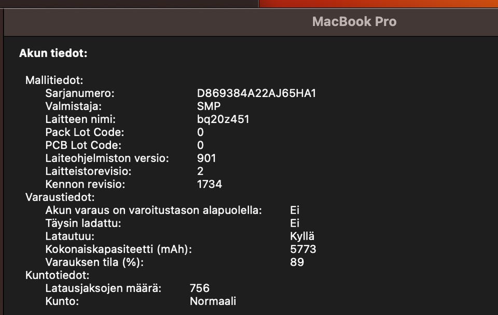This screenshot has width=498, height=315.
Task: Click the Akun tiedot heading
Action: click(x=53, y=53)
